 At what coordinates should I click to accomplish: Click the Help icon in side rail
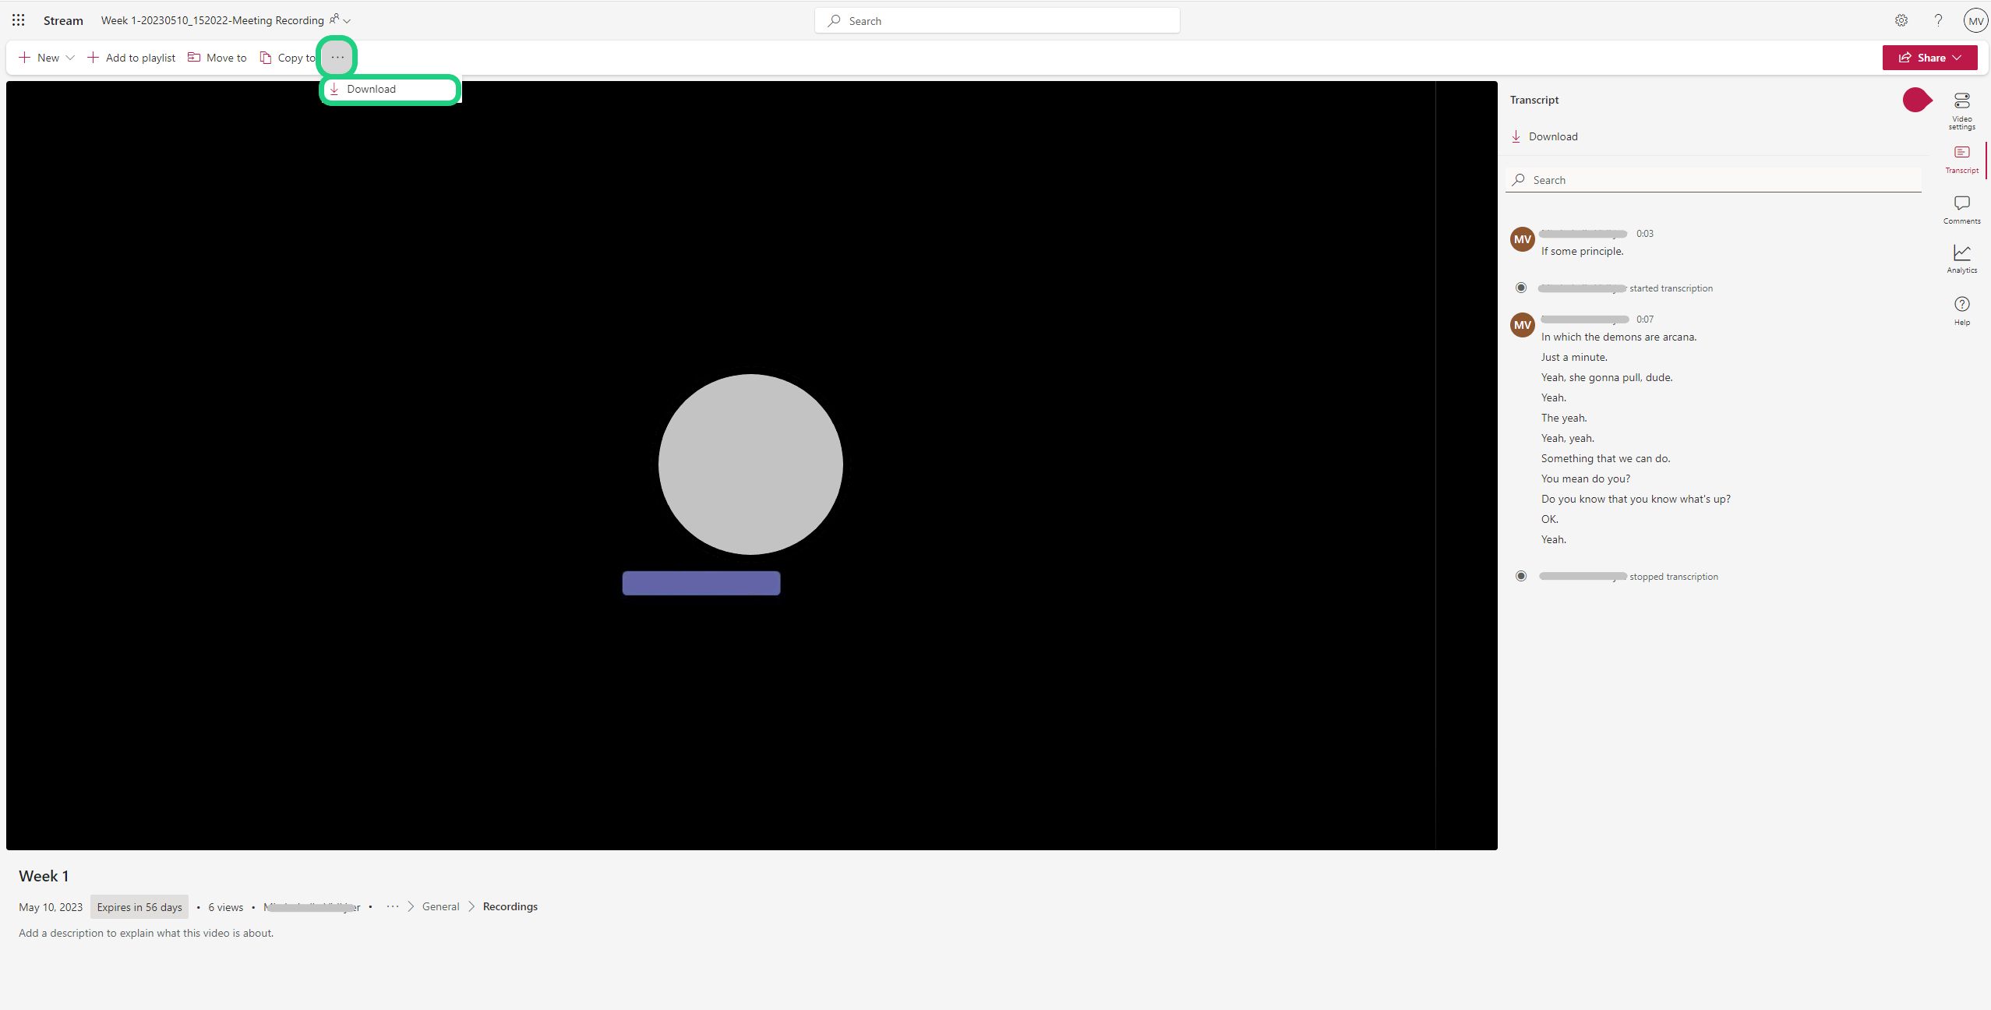1961,309
